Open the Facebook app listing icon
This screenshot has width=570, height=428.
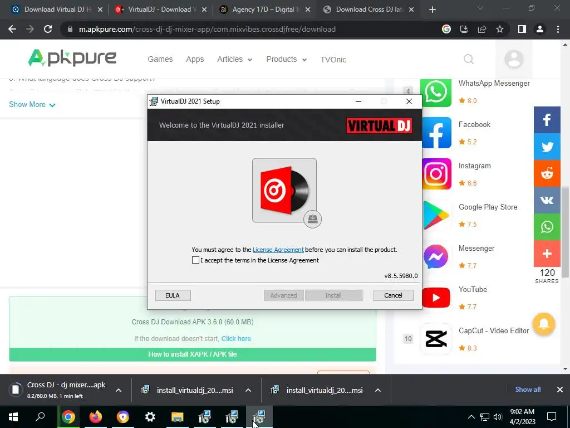coord(436,133)
